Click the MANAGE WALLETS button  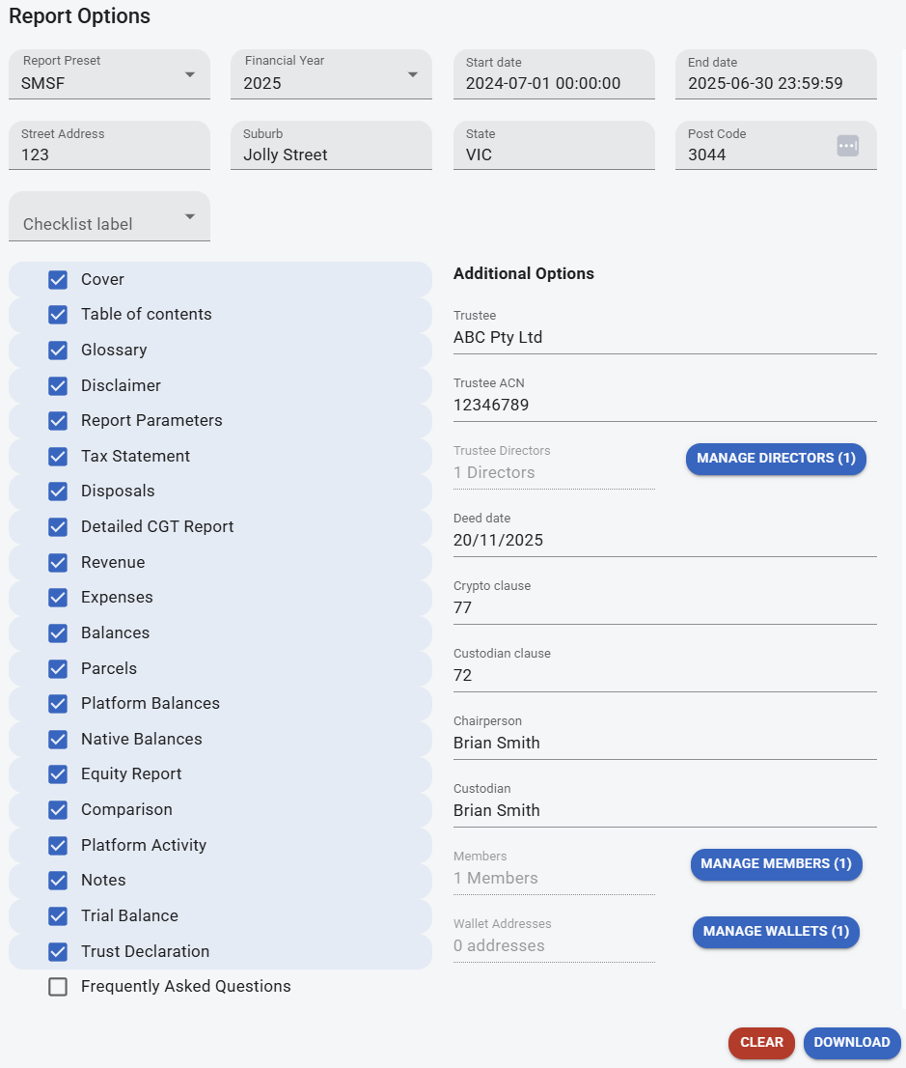point(776,932)
